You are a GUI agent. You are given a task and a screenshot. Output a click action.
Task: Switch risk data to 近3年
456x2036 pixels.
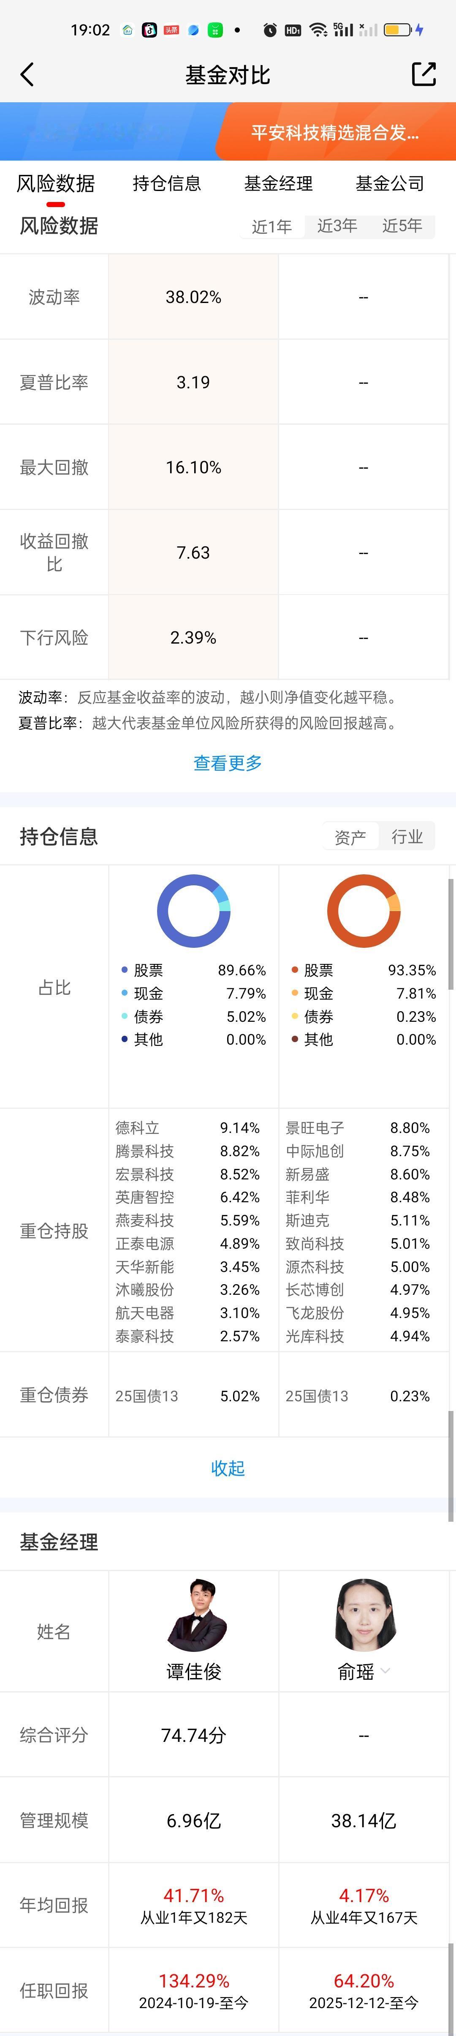(x=337, y=226)
